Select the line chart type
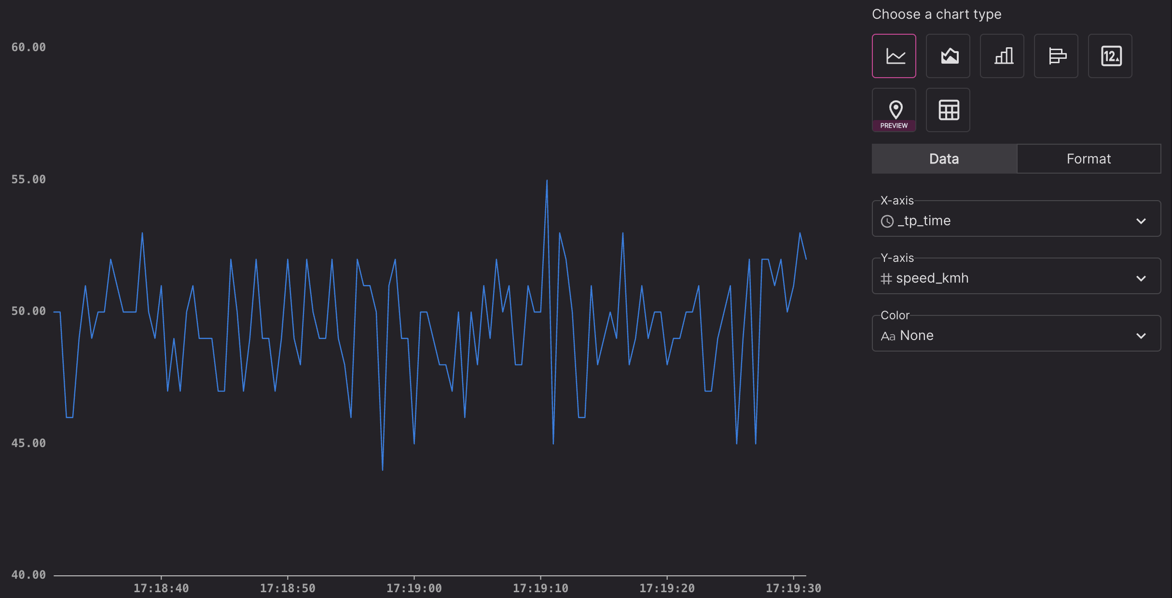 [894, 55]
